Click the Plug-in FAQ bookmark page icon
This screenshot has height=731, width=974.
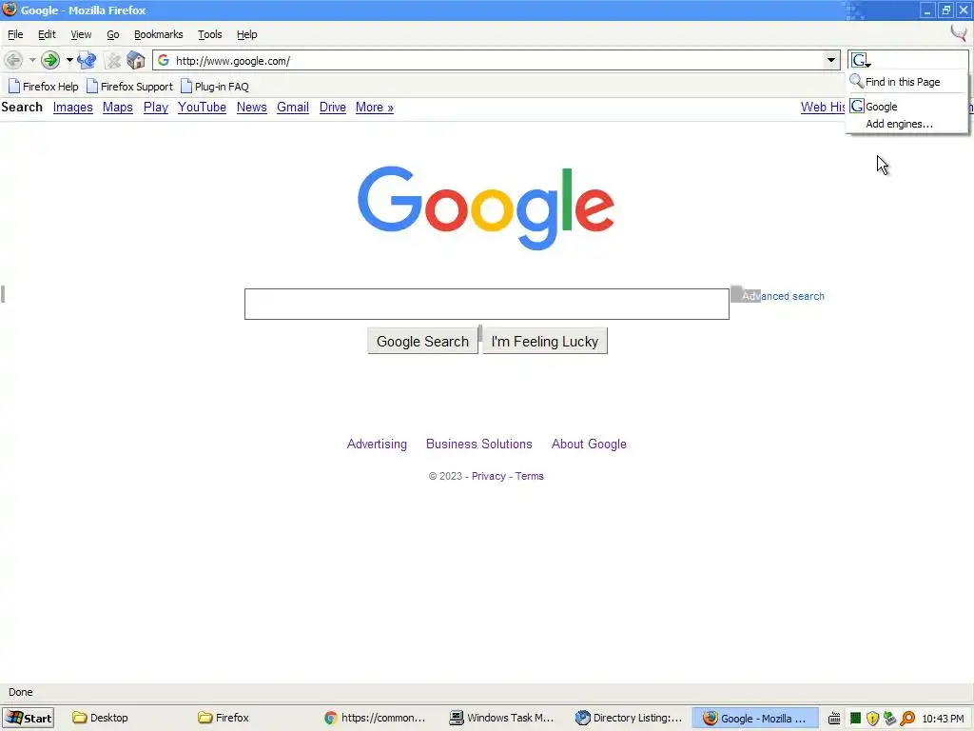[186, 87]
